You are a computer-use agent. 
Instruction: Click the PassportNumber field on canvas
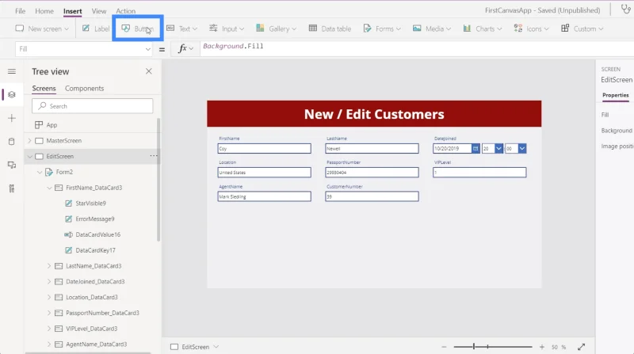[x=372, y=172]
